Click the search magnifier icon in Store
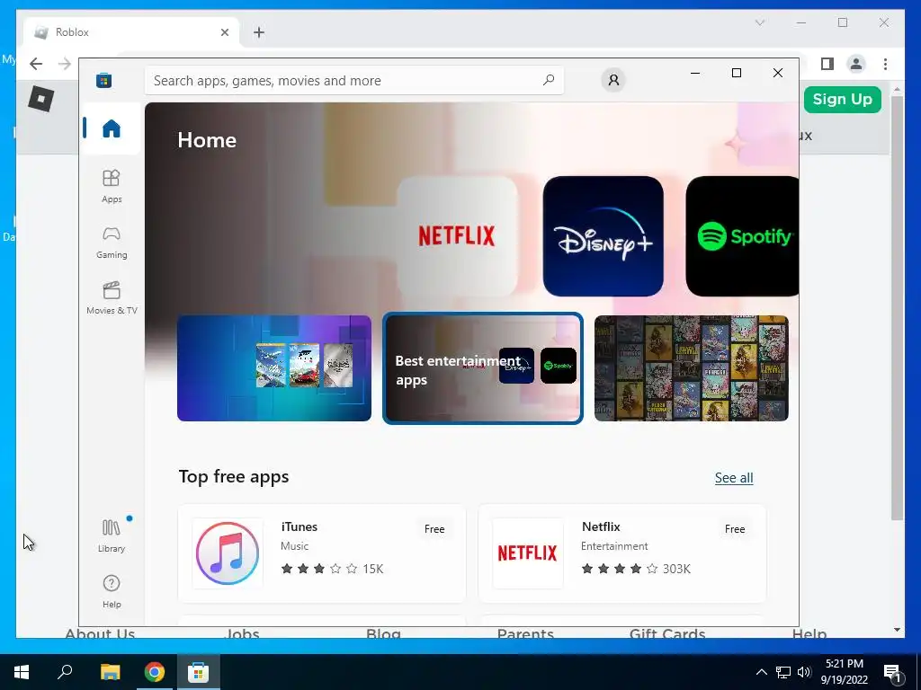The width and height of the screenshot is (921, 690). point(549,80)
